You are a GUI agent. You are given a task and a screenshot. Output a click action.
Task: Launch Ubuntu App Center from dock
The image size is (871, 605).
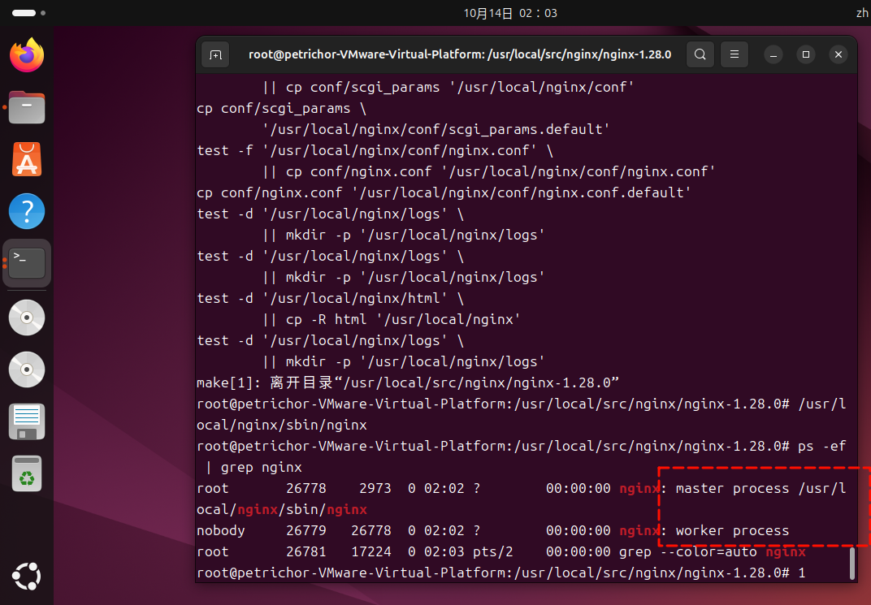(x=27, y=159)
